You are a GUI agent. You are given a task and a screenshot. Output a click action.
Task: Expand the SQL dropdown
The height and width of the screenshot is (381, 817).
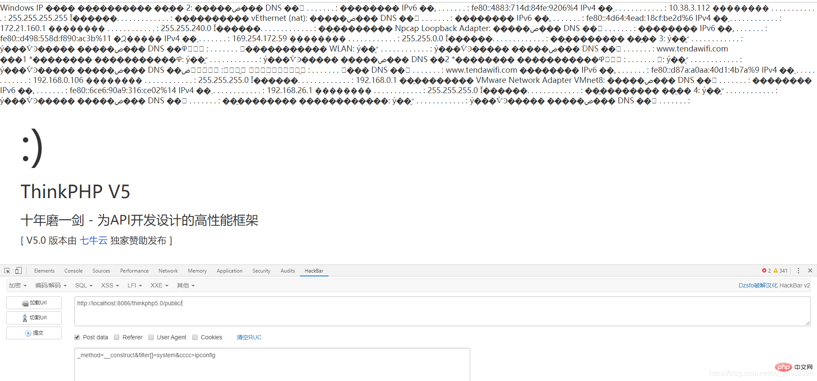click(x=84, y=285)
